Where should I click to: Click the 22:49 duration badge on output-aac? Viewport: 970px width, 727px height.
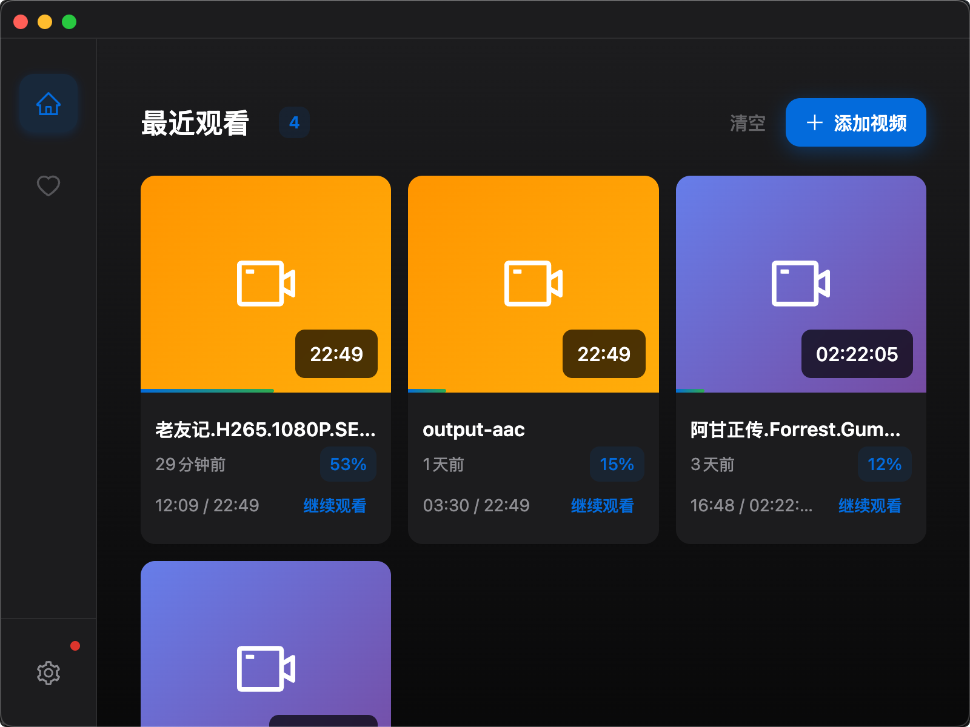click(x=604, y=354)
